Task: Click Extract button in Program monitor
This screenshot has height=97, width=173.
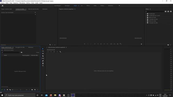Action: coord(114,44)
